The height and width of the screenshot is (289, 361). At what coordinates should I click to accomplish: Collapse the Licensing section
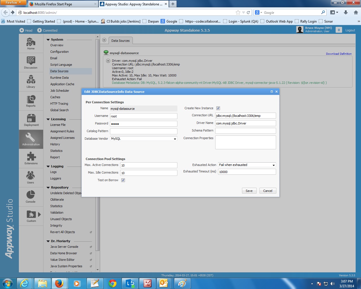coord(48,119)
